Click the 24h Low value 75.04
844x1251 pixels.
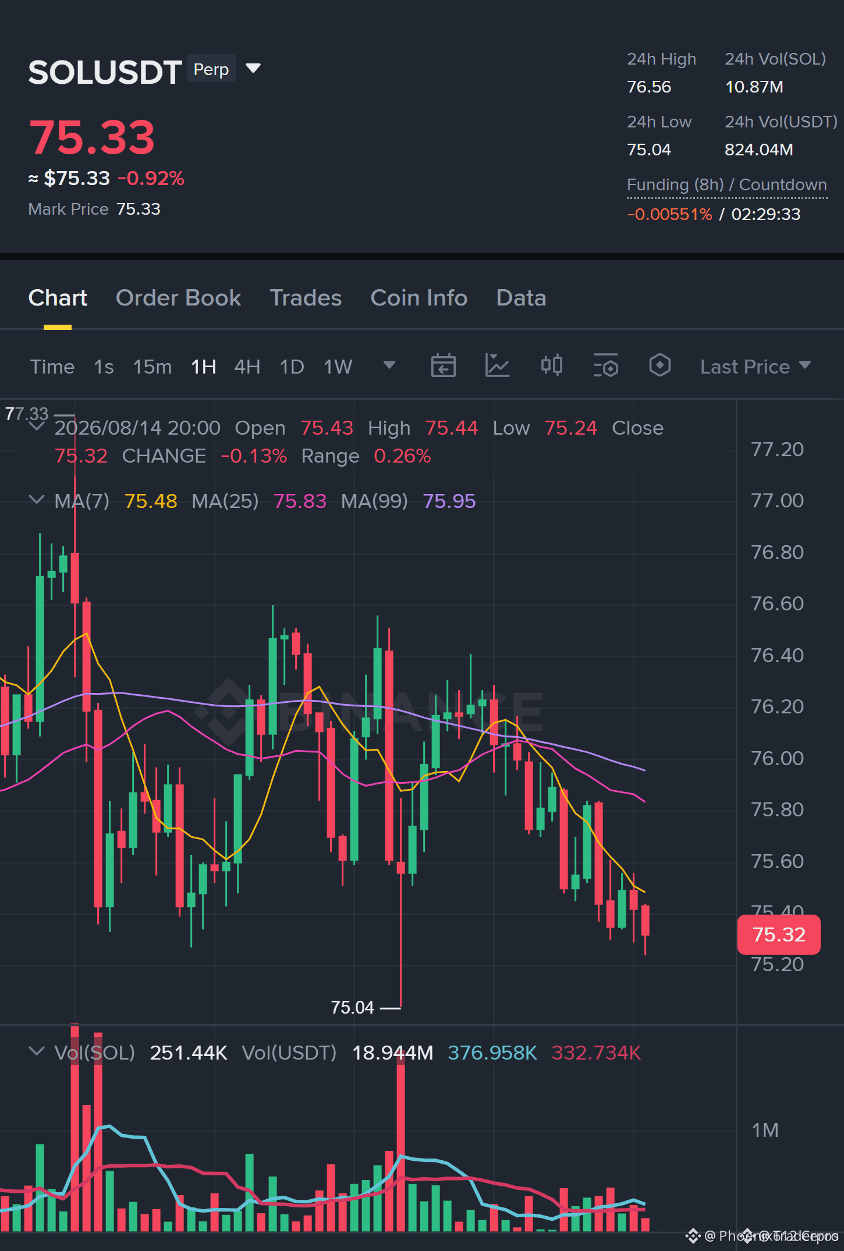(649, 150)
